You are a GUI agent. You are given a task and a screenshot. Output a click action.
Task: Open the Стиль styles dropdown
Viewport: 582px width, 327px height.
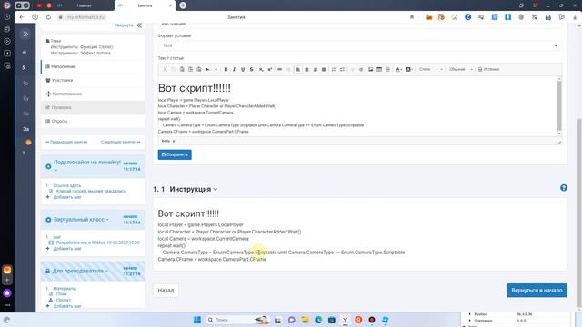click(x=430, y=69)
